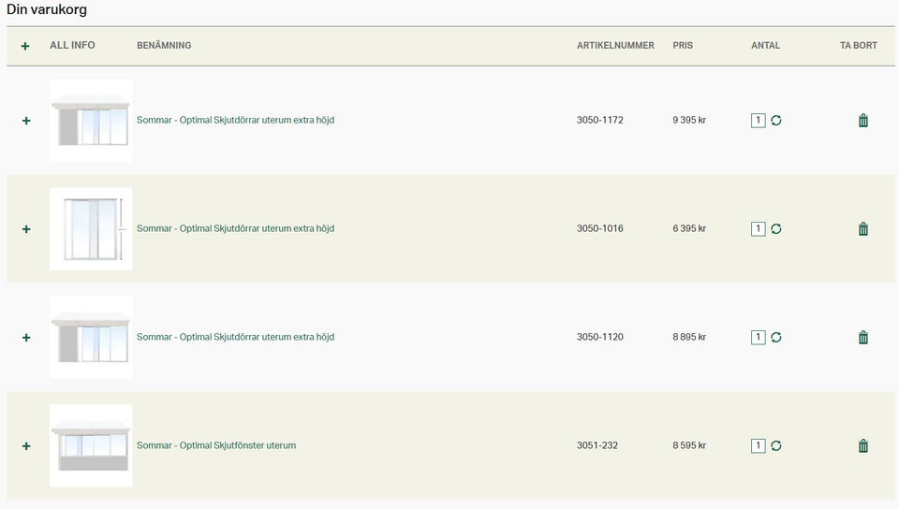Open Sommar - Optimal Skjutfönster uterum link
This screenshot has height=509, width=899.
tap(216, 445)
